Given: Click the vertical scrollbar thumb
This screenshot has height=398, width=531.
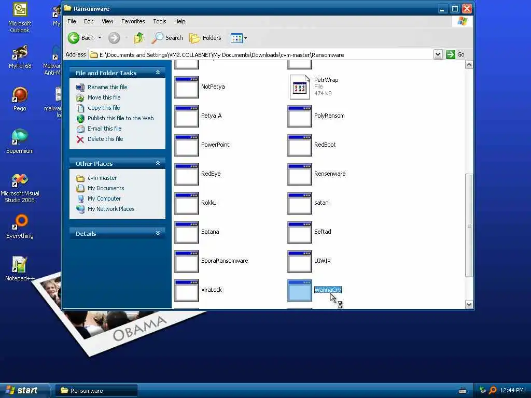Looking at the screenshot, I should [x=469, y=225].
